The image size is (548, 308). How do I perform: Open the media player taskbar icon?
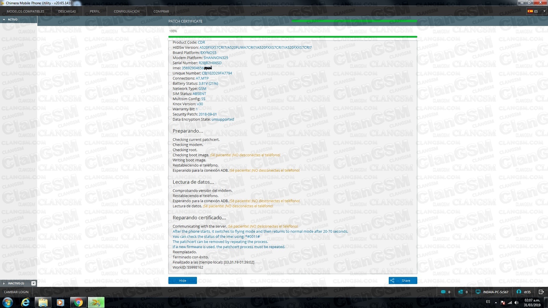point(60,303)
